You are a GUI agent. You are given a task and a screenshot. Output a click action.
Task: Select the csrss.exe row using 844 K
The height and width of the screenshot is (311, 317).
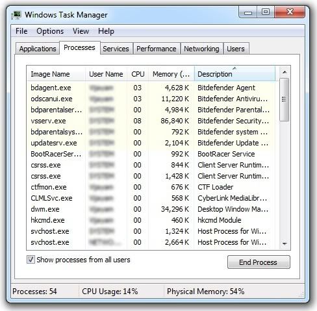pos(151,165)
